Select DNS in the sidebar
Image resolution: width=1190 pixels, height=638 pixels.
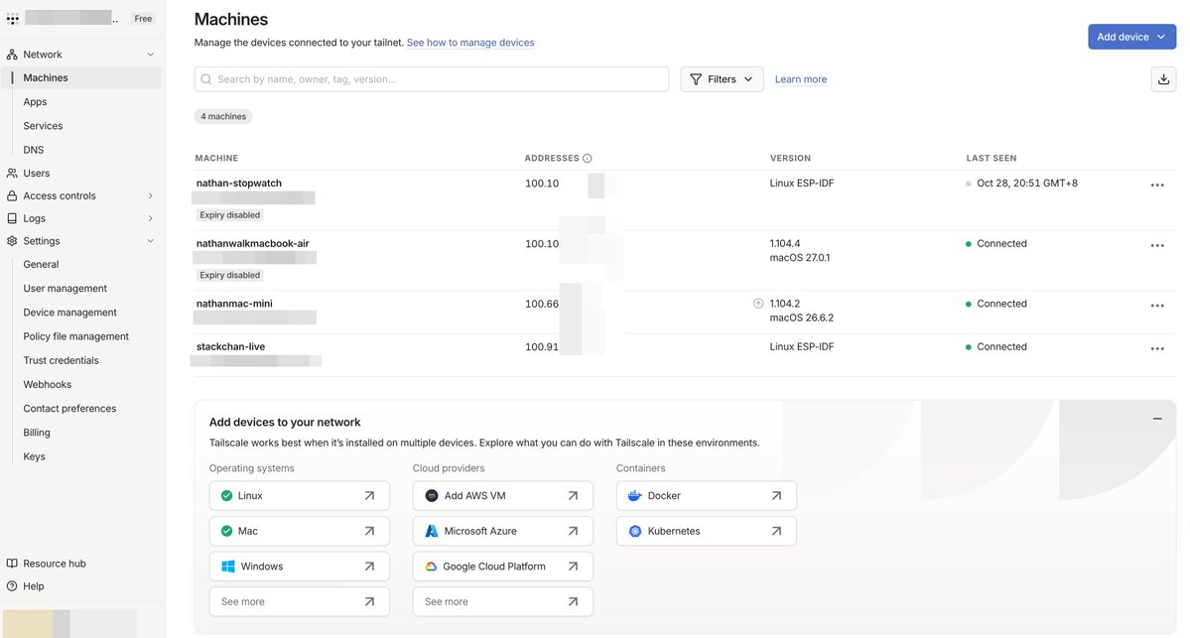click(34, 150)
